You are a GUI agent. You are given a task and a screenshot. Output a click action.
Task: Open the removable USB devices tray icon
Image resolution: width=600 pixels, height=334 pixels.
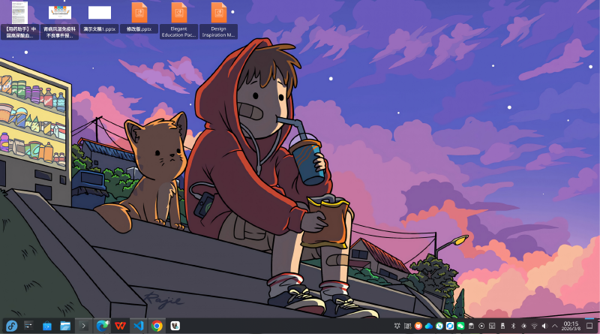[x=502, y=326]
